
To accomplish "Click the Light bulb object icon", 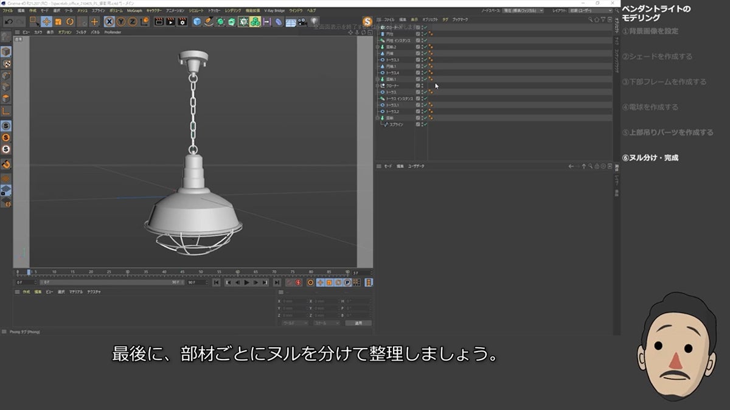I will pos(314,22).
